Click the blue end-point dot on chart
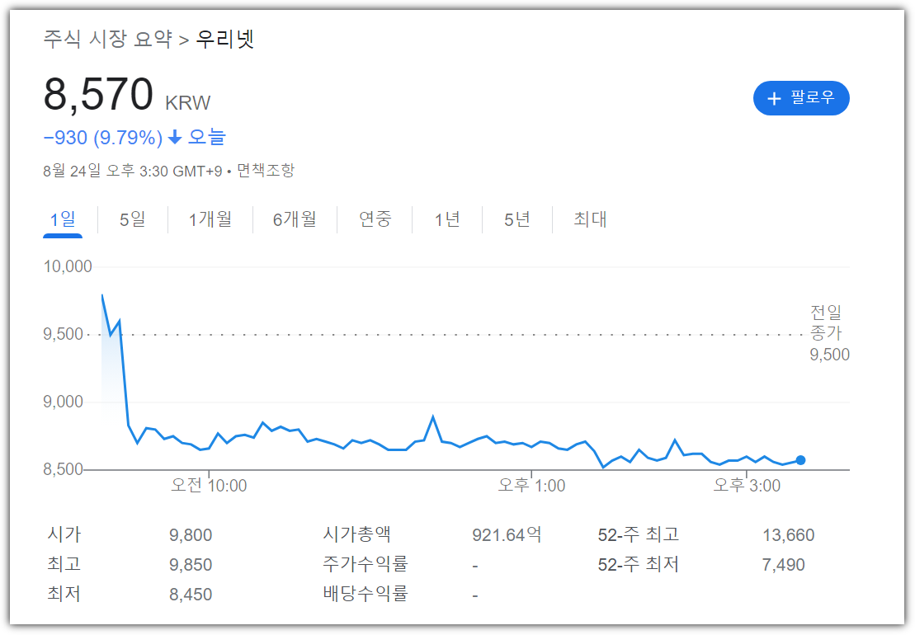Screen dimensions: 915x635 pos(800,460)
